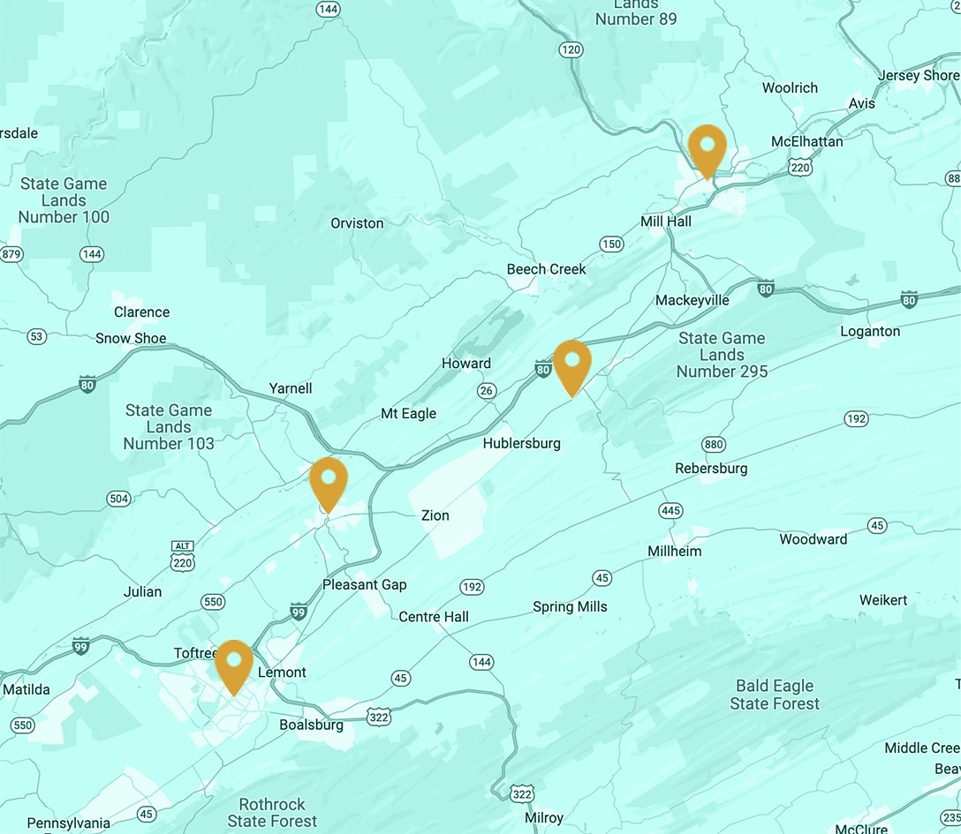The image size is (961, 834).
Task: Select the Centre Hall town label
Action: click(x=434, y=617)
